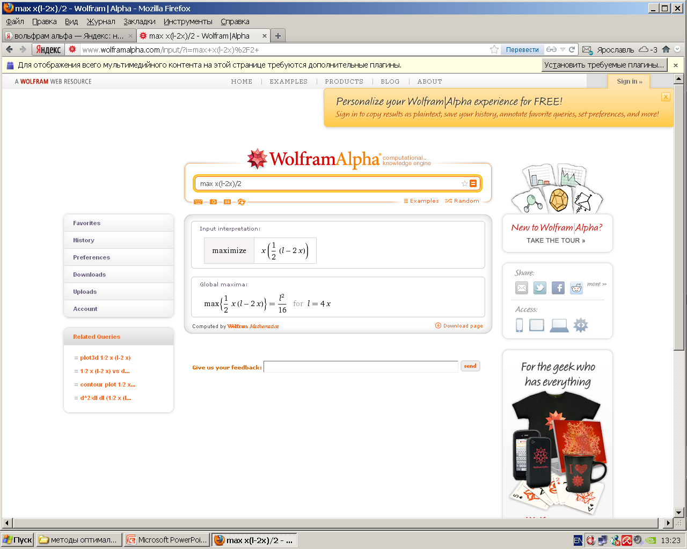The image size is (687, 549).
Task: Click TAKE THE TOUR link
Action: coord(556,241)
